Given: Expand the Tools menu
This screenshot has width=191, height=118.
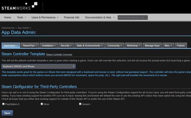Looking at the screenshot, I should 21,17.
